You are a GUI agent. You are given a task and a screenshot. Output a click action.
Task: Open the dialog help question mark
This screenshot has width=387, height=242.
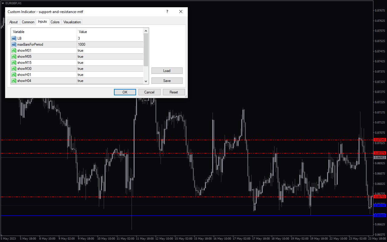click(167, 11)
